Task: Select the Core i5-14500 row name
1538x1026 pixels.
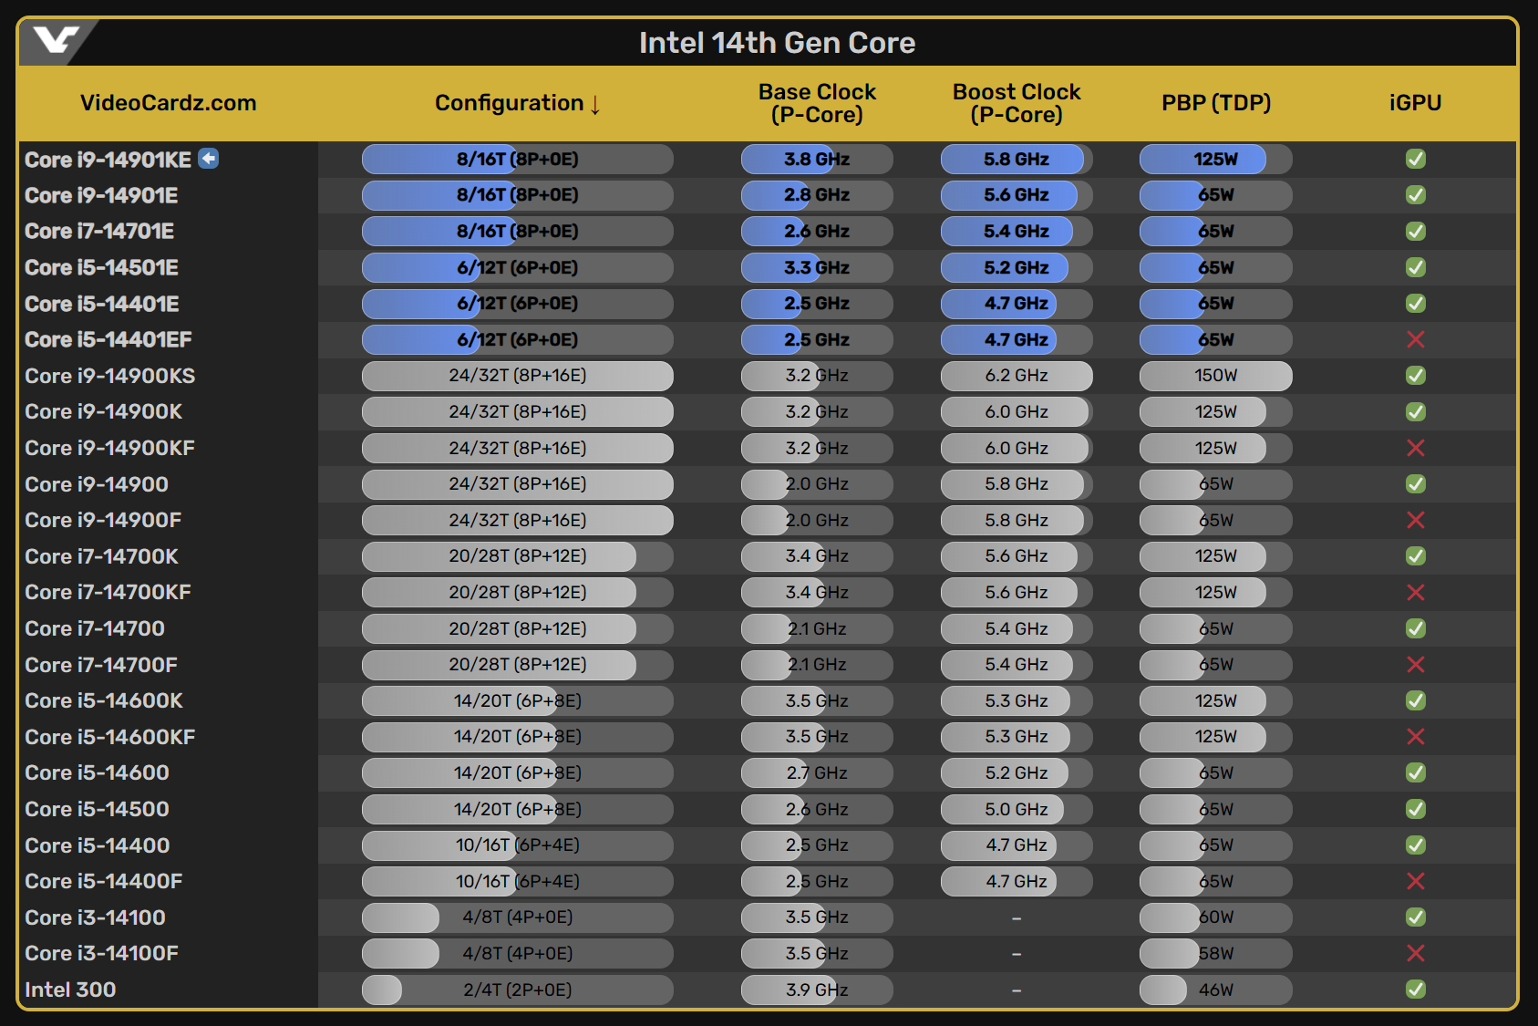Action: click(97, 809)
